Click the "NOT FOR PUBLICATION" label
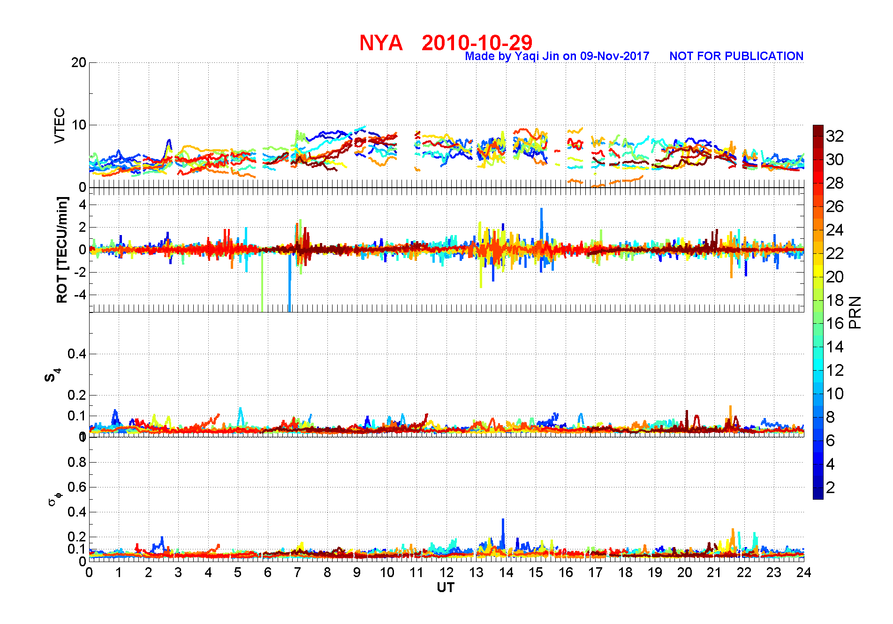 (736, 56)
